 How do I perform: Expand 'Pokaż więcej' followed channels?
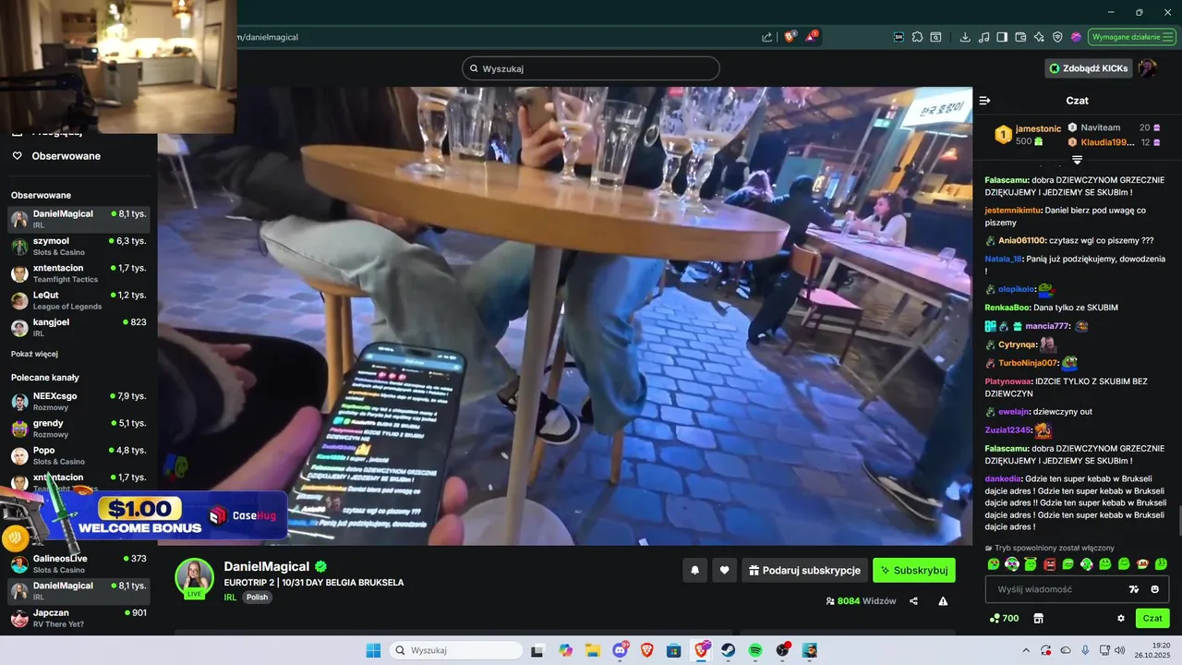[32, 354]
